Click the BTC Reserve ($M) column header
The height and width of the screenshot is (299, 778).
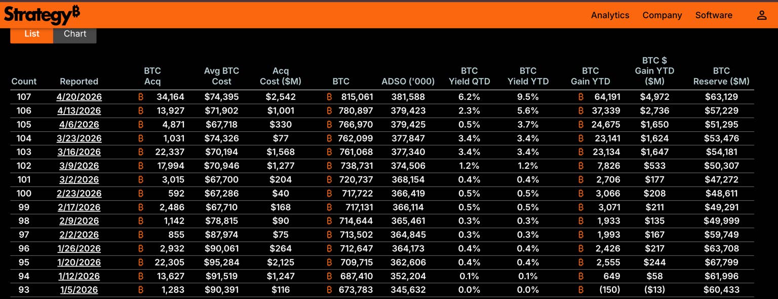[721, 76]
